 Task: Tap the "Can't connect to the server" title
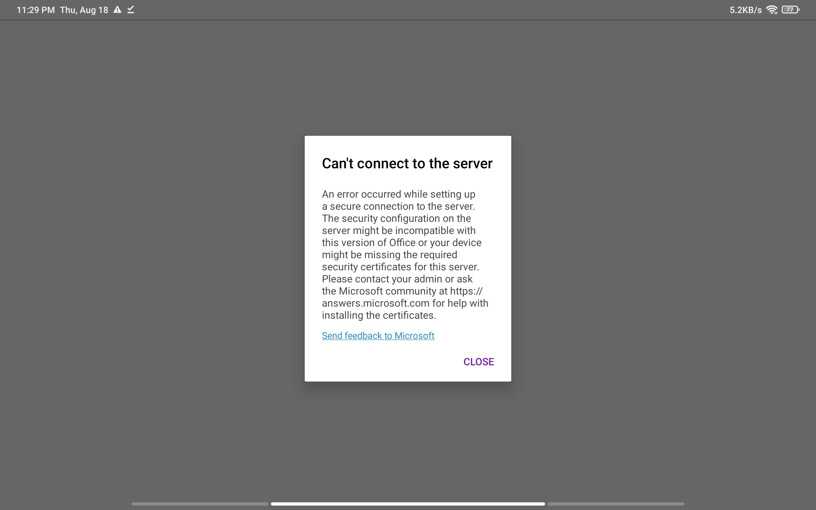click(x=407, y=164)
